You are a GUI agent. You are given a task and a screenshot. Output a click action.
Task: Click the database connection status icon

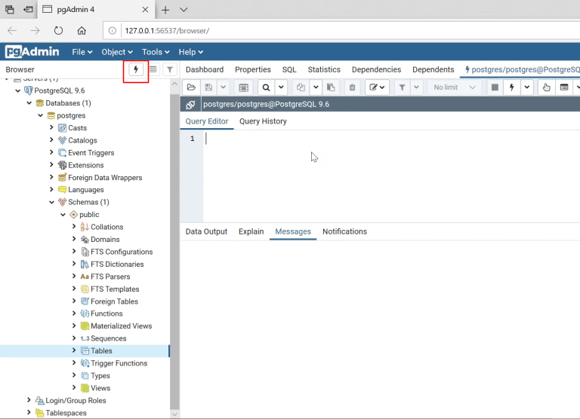coord(191,105)
